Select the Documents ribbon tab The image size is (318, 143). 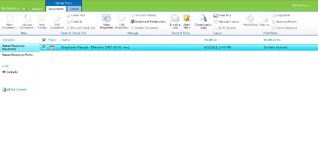pos(56,9)
